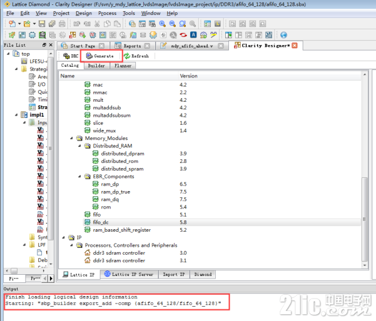Click the Cut scissors icon
The image size is (376, 321).
[97, 24]
